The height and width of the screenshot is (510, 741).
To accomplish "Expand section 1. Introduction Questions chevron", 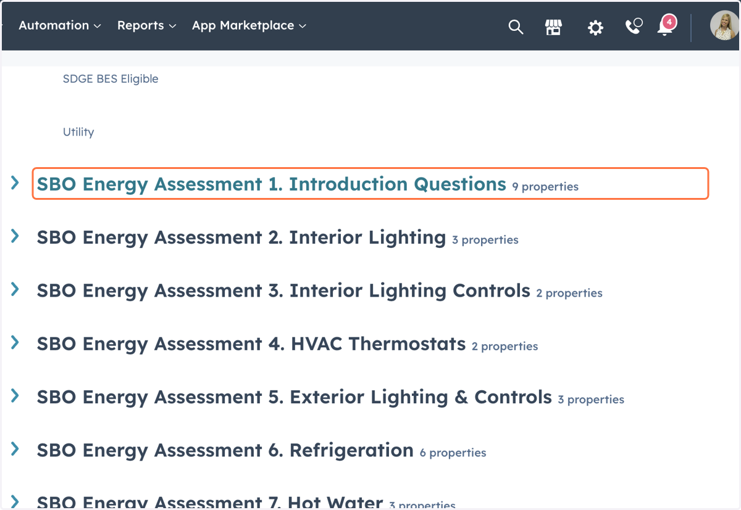I will pos(15,183).
